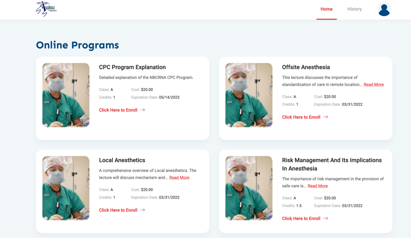This screenshot has height=238, width=411.
Task: Click the Risk Management course image
Action: (x=249, y=188)
